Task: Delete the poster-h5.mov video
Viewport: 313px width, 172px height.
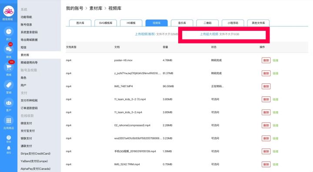Action: point(266,60)
